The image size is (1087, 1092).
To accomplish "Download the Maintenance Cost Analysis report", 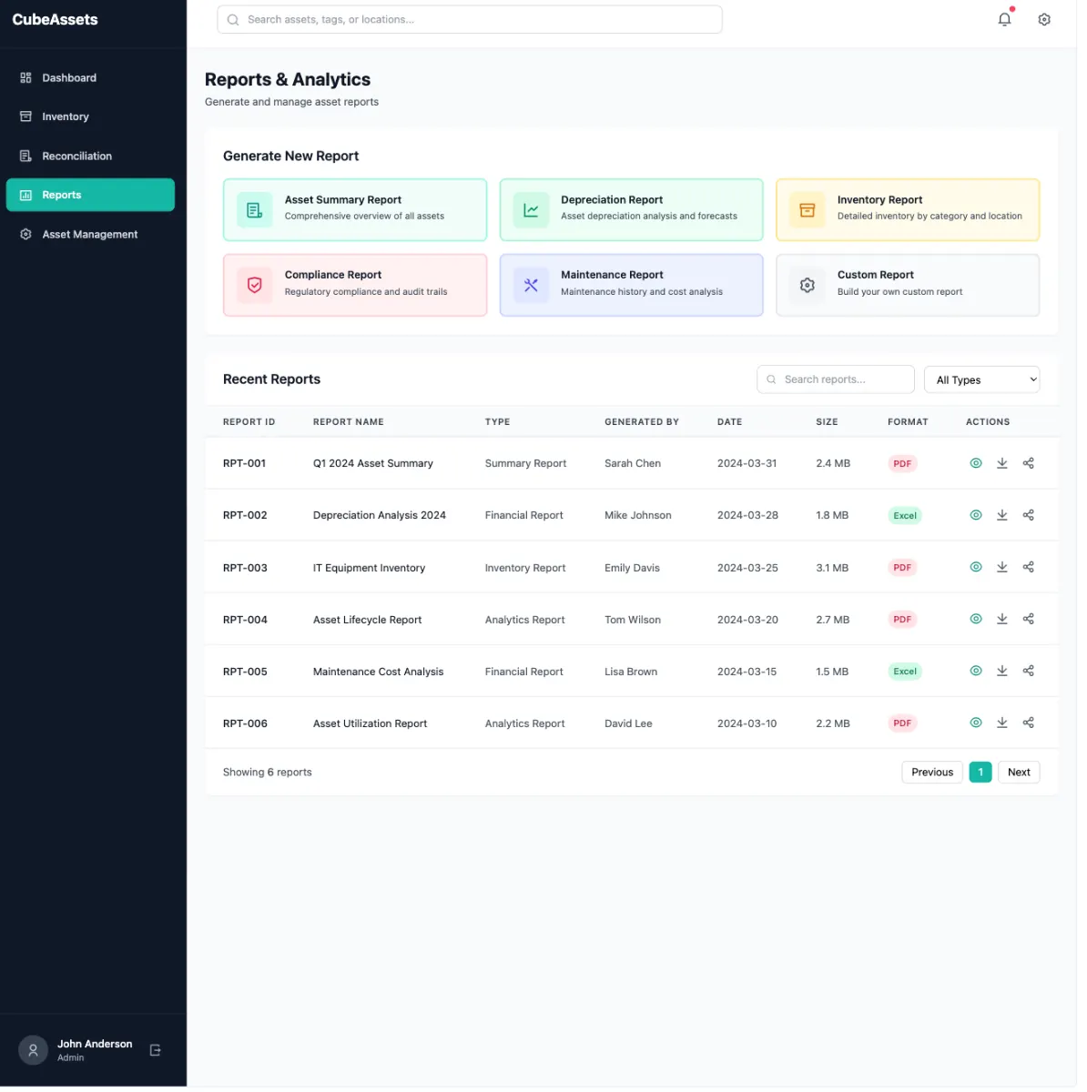I will pos(1001,671).
